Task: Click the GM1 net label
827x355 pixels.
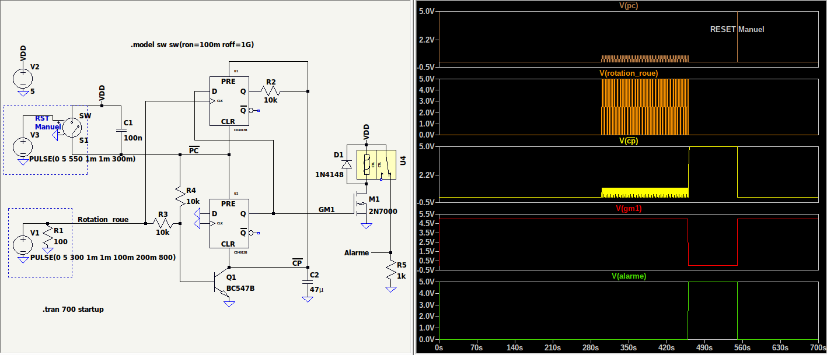Action: tap(326, 209)
